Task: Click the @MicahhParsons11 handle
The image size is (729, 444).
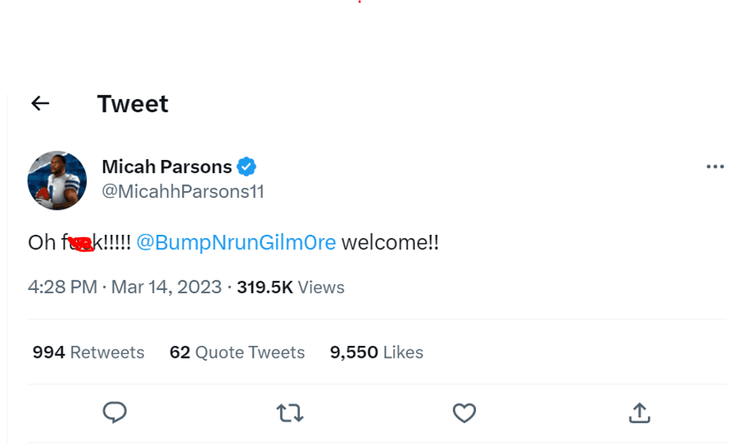Action: point(183,191)
